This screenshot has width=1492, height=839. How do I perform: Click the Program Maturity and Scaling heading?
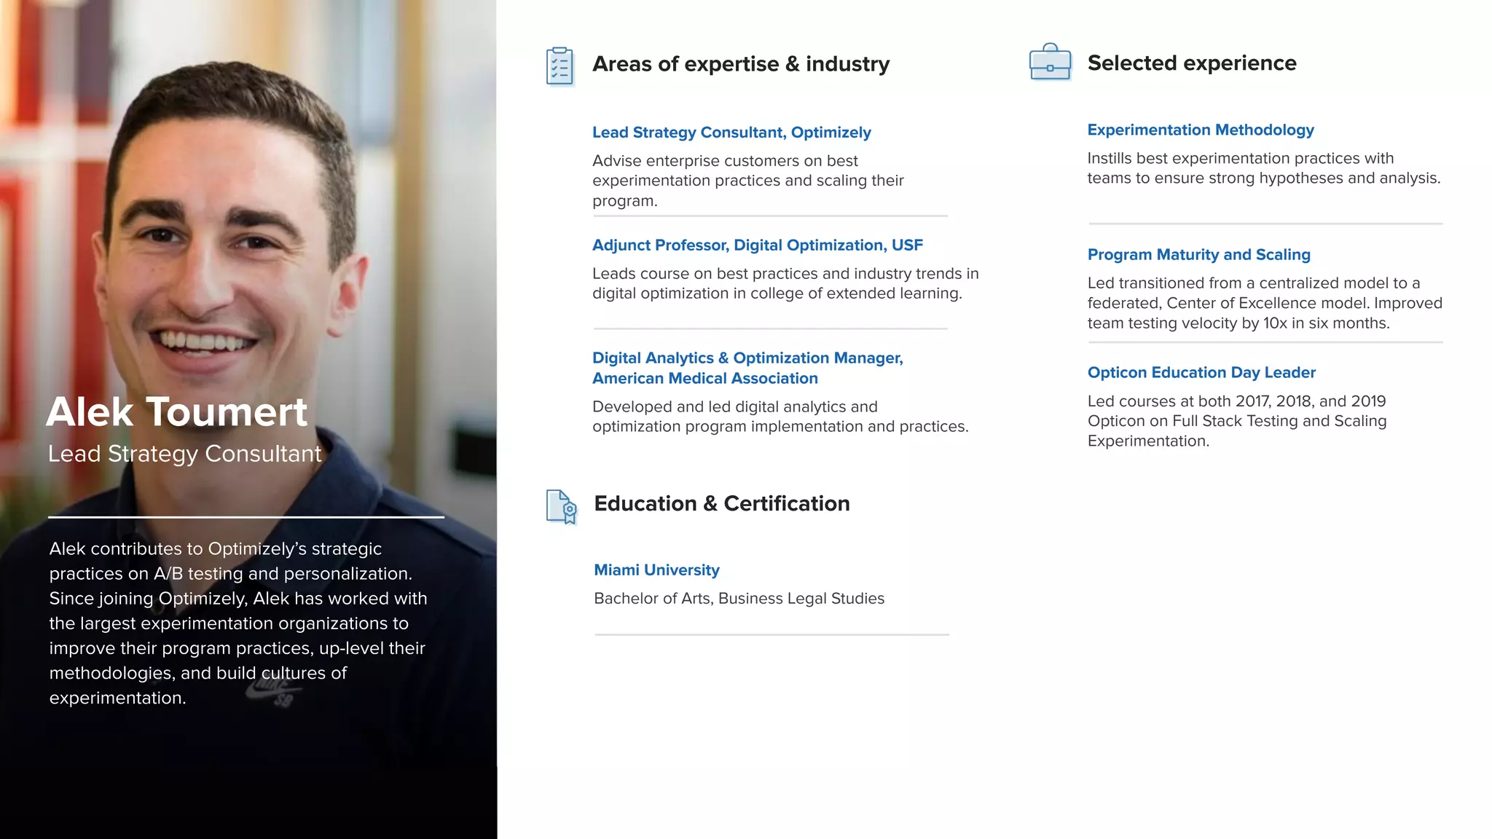pyautogui.click(x=1198, y=255)
